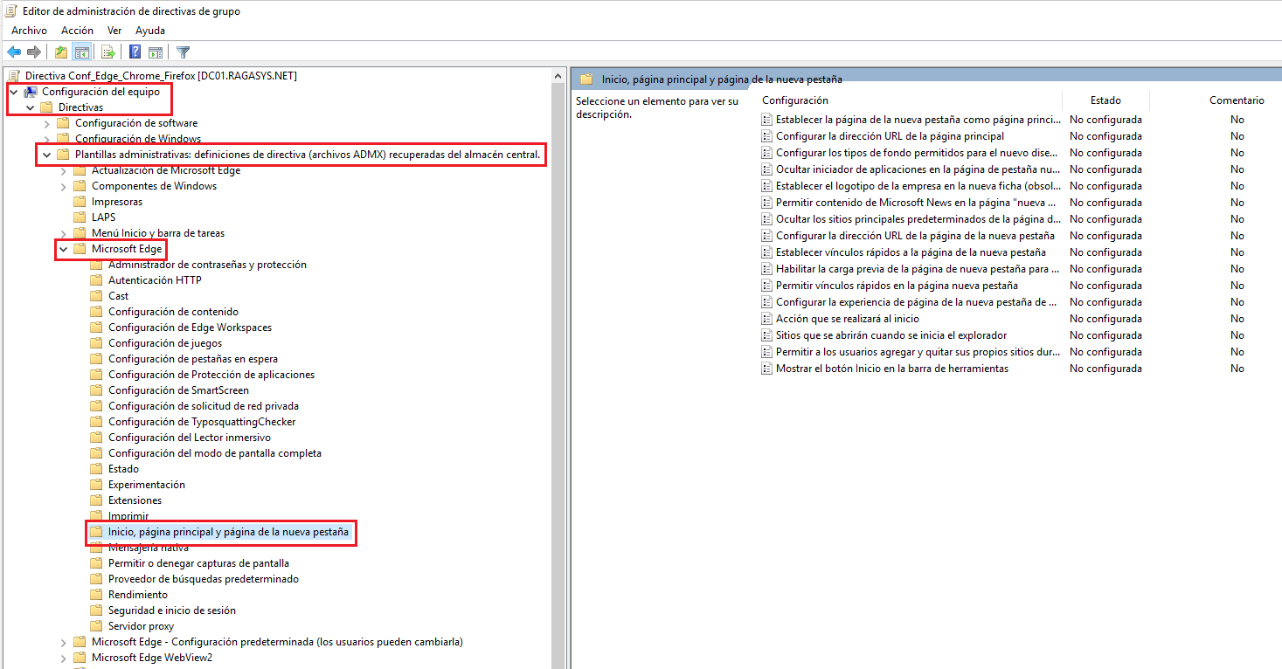Screen dimensions: 1282x669
Task: Open the Archivo menu
Action: (29, 30)
